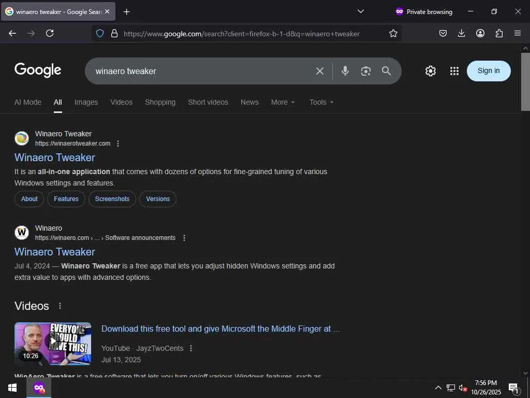This screenshot has height=398, width=530.
Task: Expand the list all tabs chevron
Action: (361, 11)
